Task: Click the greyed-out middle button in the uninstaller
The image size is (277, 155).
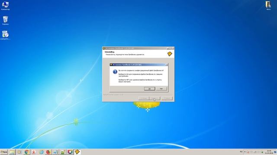Action: click(155, 98)
